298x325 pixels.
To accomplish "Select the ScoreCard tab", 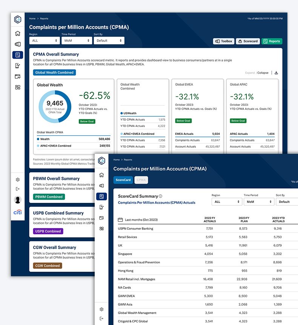I will click(x=123, y=180).
